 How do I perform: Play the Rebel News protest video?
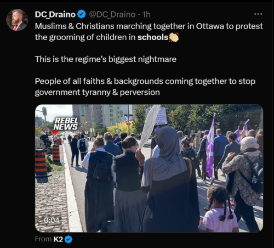(149, 168)
